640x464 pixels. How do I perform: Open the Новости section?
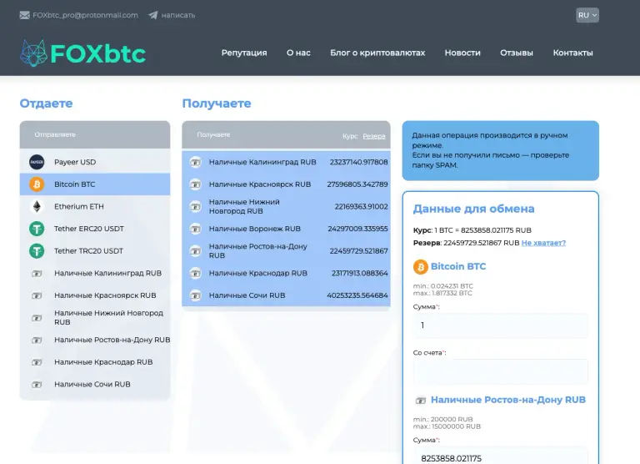coord(462,53)
